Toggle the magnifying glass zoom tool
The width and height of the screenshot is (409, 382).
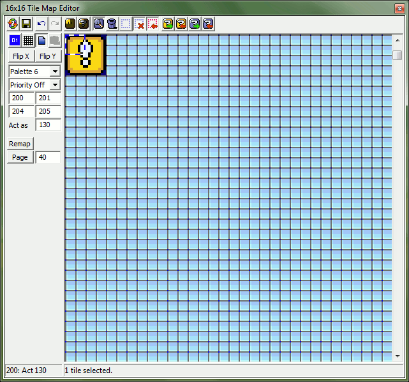(x=99, y=24)
